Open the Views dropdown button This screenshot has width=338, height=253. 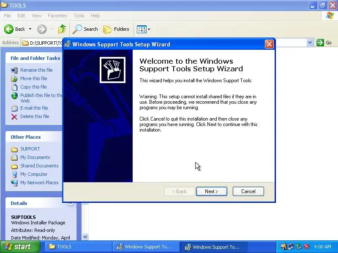[143, 29]
